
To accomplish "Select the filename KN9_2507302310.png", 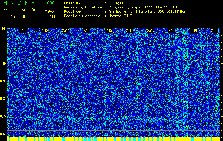I will pyautogui.click(x=19, y=10).
